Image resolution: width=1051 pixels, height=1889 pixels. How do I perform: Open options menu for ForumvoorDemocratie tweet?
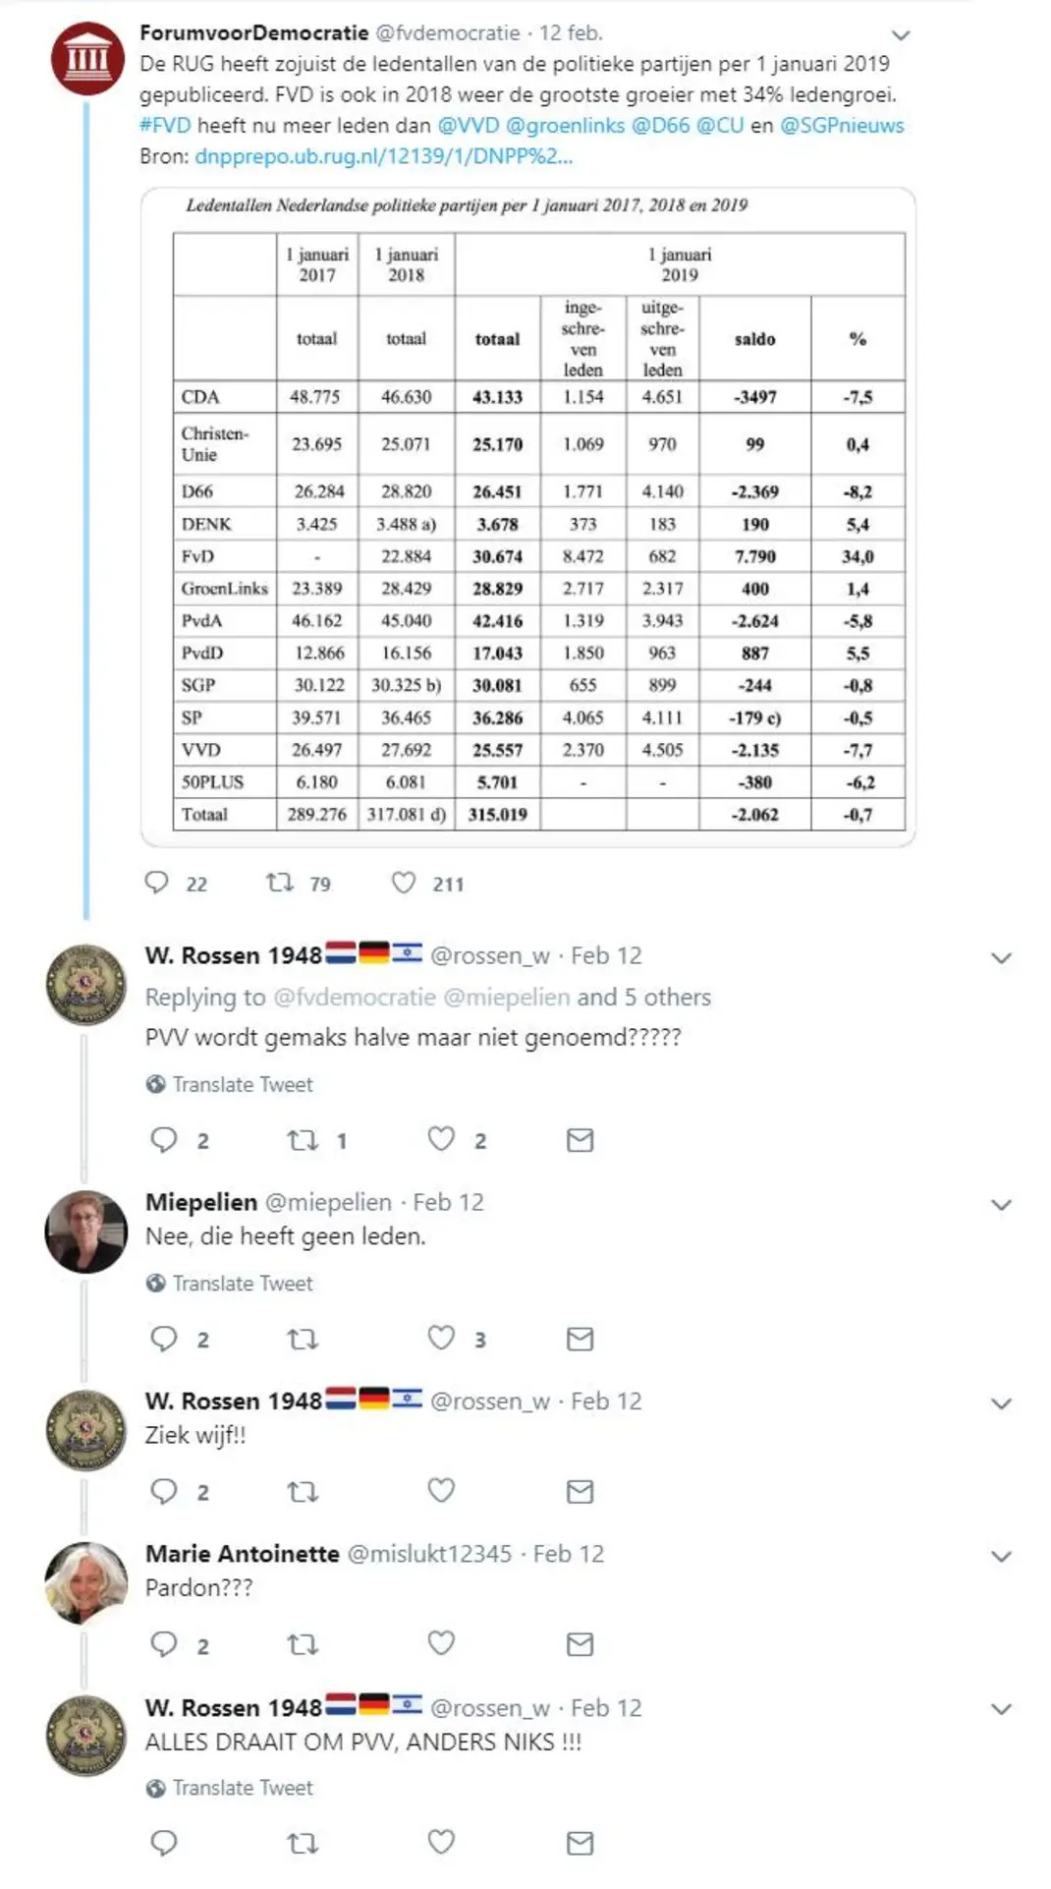point(900,35)
